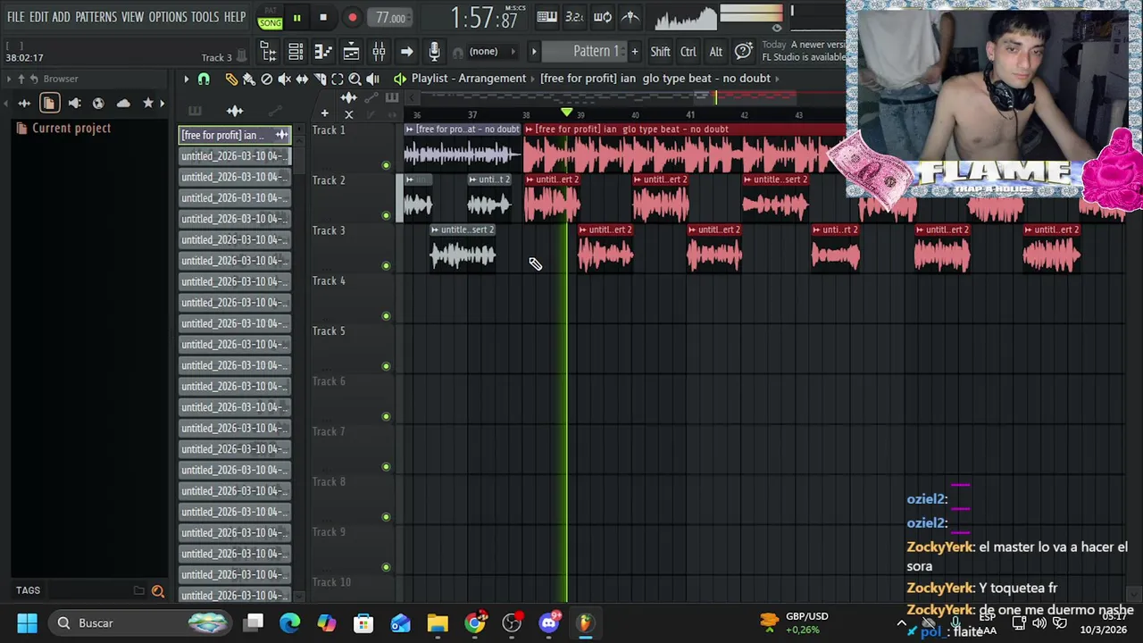Click the typing keyboard to piano icon

click(x=547, y=17)
